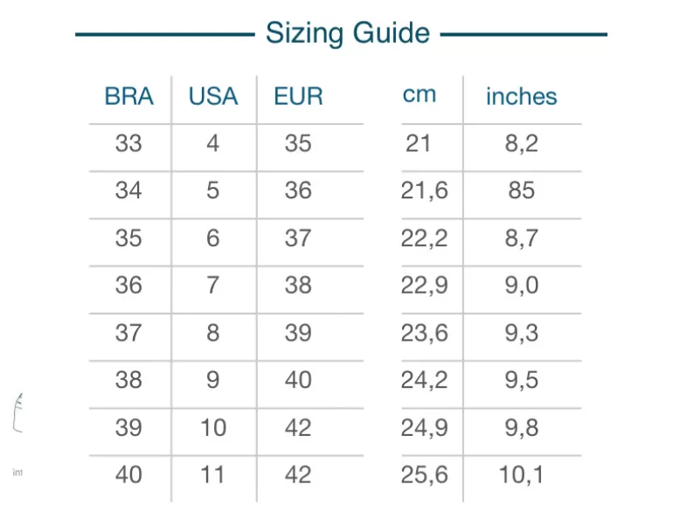Click the 22,9 cm value
The height and width of the screenshot is (505, 673).
point(424,286)
